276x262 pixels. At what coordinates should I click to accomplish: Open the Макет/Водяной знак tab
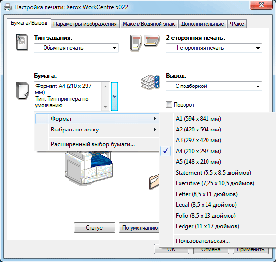point(149,24)
